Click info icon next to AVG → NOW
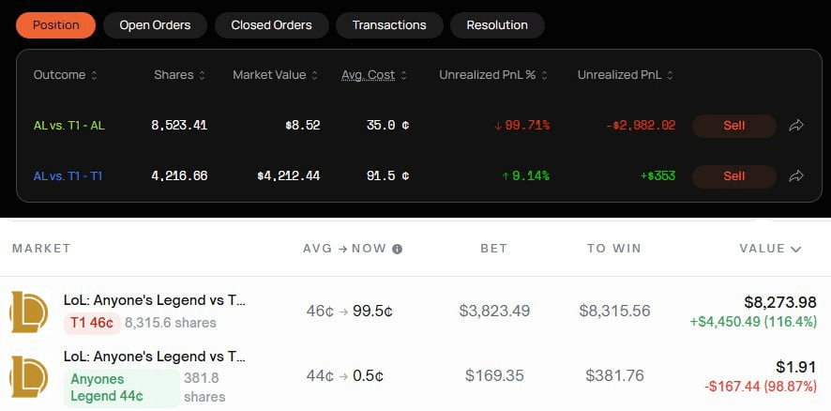Viewport: 831px width, 411px height. [x=397, y=249]
